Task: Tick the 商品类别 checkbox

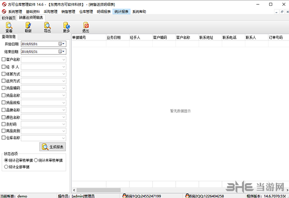Action: (3, 131)
